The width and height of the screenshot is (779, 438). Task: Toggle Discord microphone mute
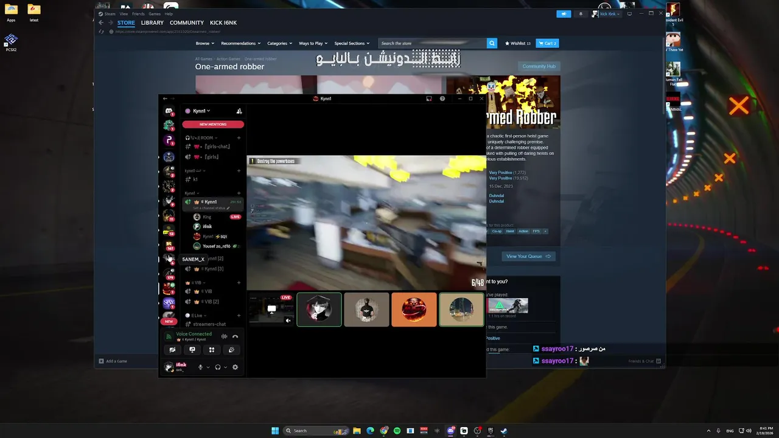[200, 367]
